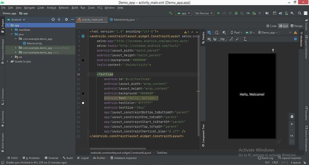Open the Terminal tool window
309x165 pixels.
[x=51, y=158]
